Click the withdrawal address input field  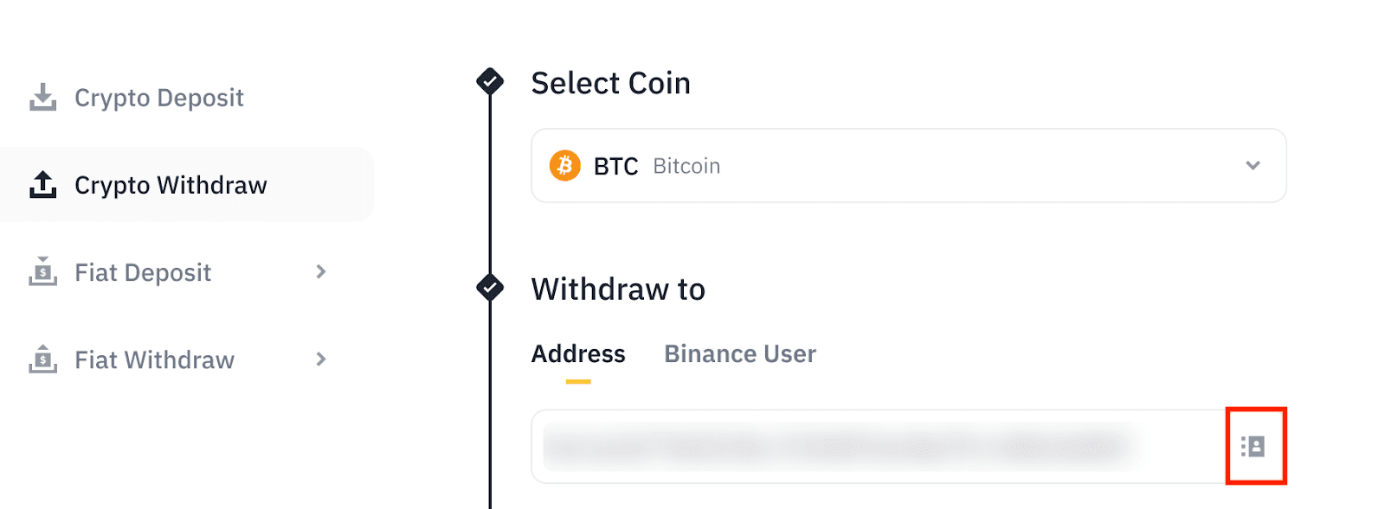pos(866,446)
